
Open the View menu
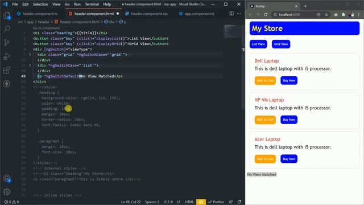click(56, 4)
